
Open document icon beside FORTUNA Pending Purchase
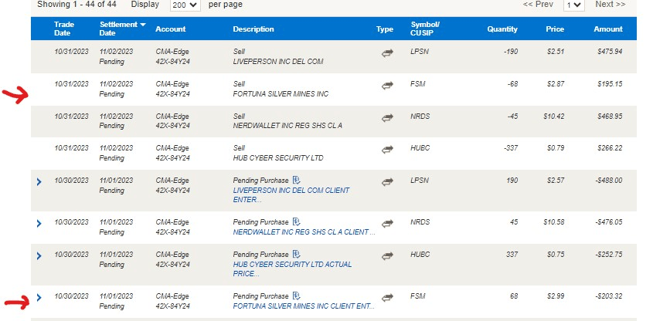click(x=296, y=296)
